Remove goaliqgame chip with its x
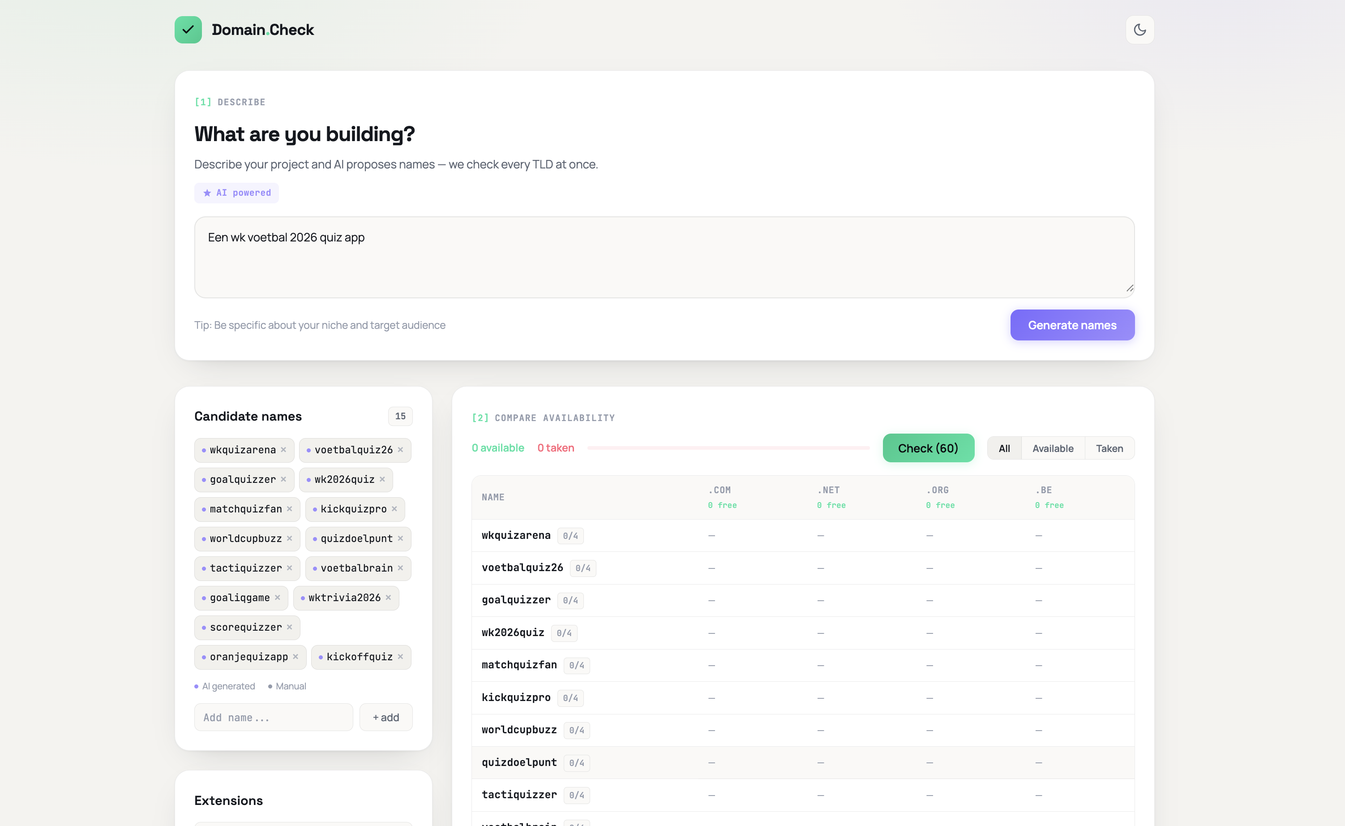Viewport: 1345px width, 826px height. point(278,598)
